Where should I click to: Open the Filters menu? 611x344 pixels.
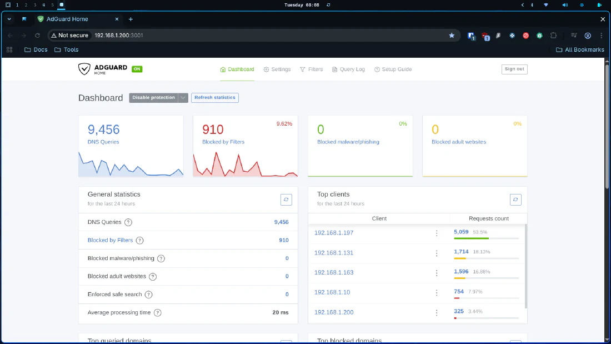312,69
